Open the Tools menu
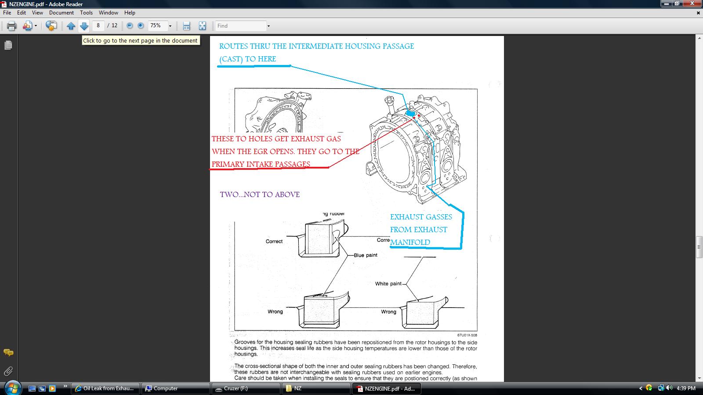The width and height of the screenshot is (703, 395). pos(86,13)
